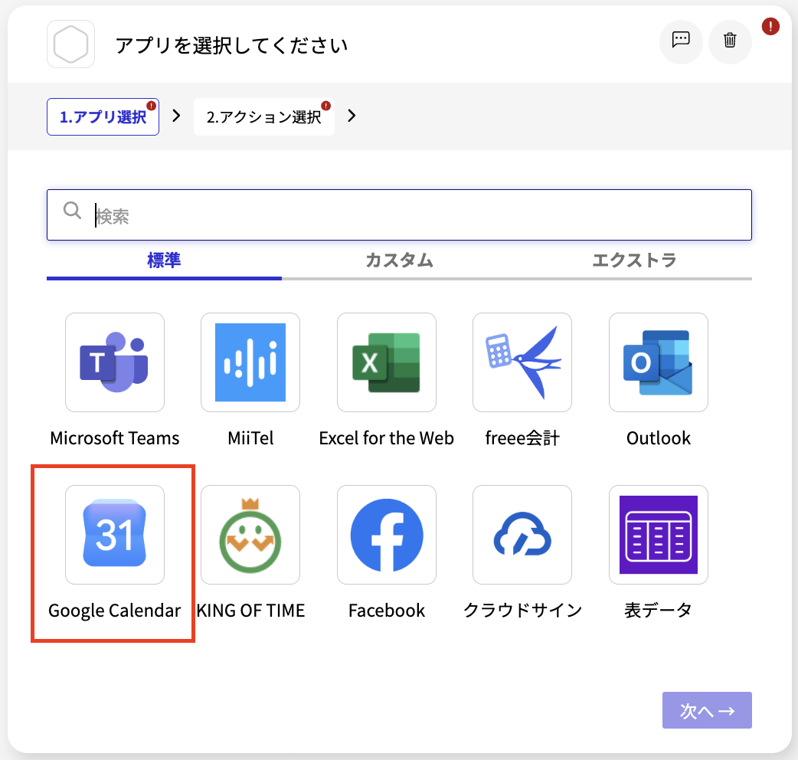
Task: Click the Outlook label text
Action: pyautogui.click(x=659, y=438)
